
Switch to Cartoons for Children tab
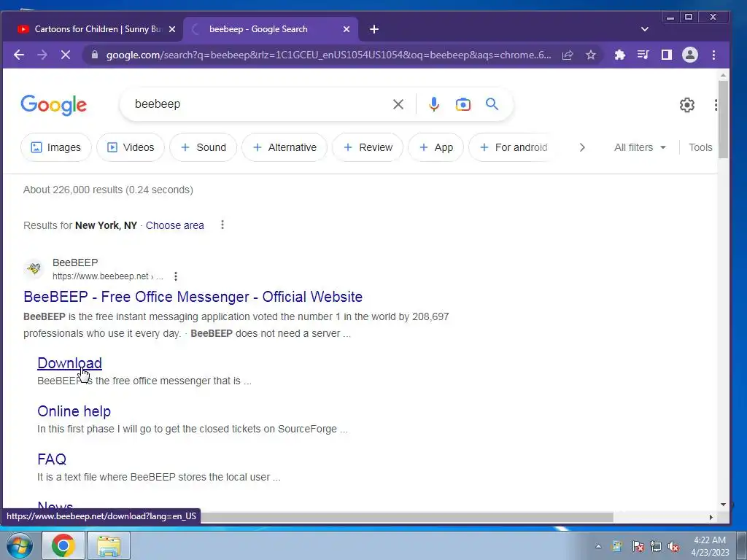(x=98, y=29)
